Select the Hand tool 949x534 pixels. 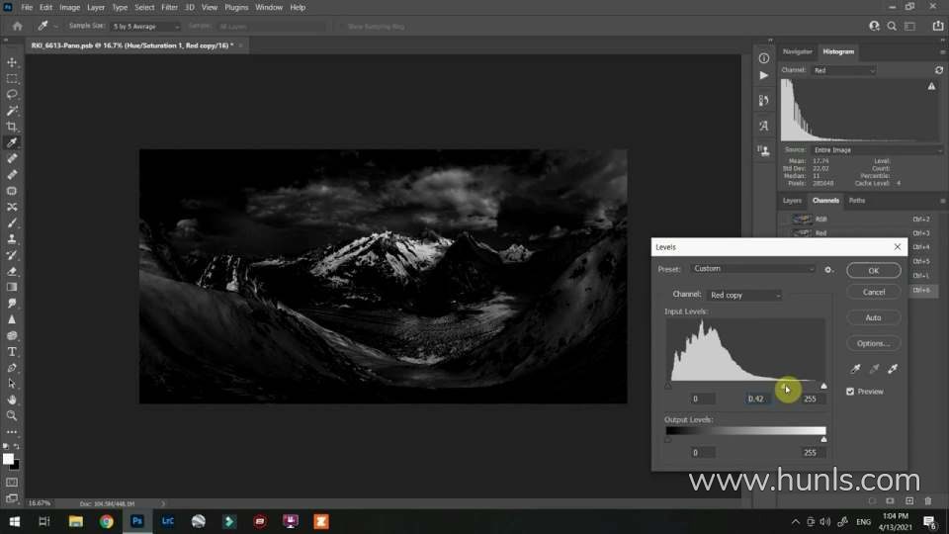click(12, 400)
